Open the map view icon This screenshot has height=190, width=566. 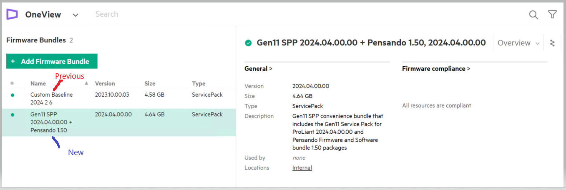tap(553, 43)
